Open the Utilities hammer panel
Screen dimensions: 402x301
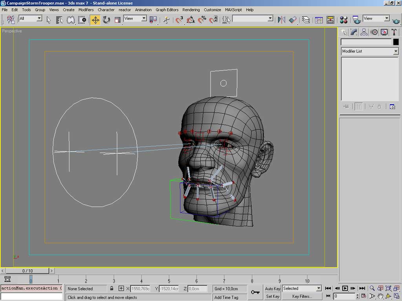pos(395,32)
